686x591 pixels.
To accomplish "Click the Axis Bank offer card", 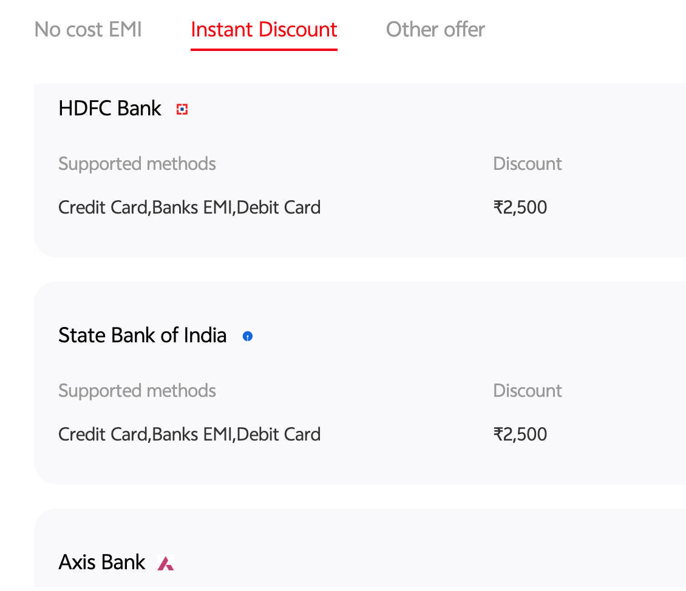I will (360, 550).
